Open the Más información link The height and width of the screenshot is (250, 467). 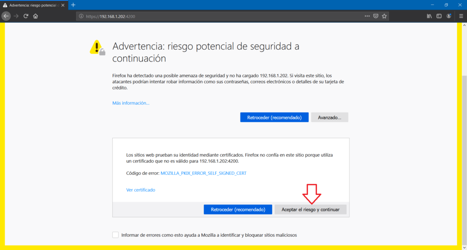(x=131, y=103)
